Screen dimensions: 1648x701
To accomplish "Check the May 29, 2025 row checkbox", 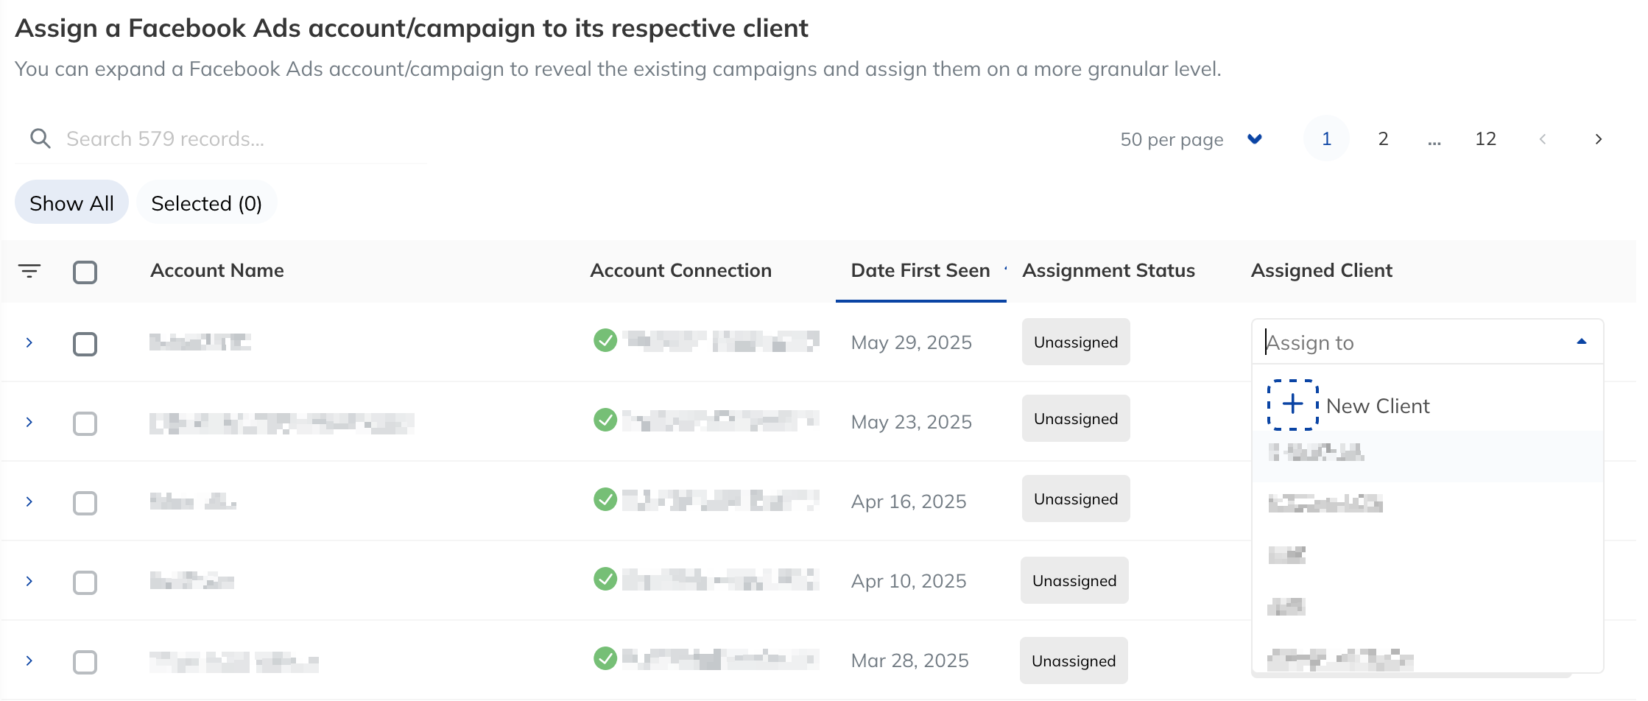I will coord(85,344).
